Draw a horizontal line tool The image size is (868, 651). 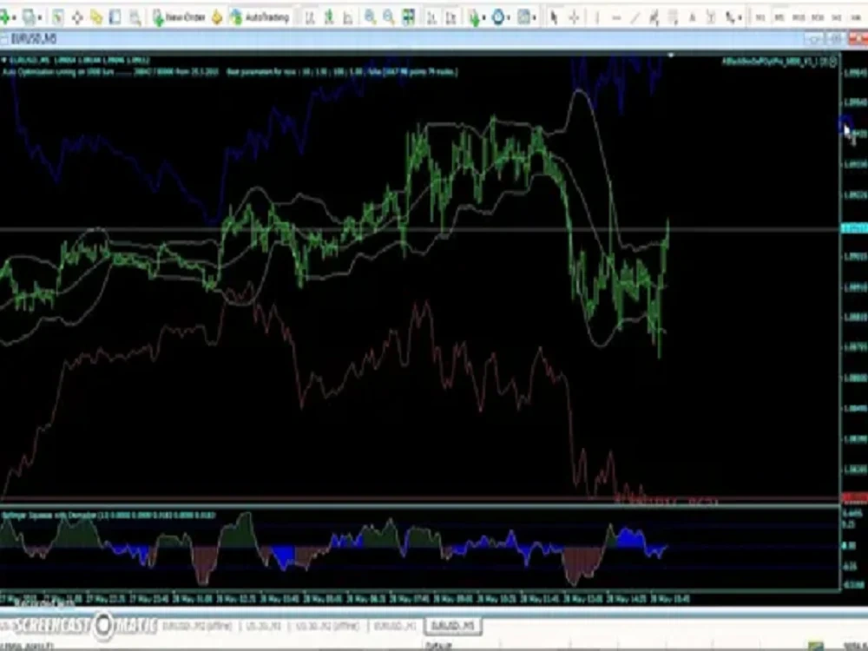click(x=616, y=17)
